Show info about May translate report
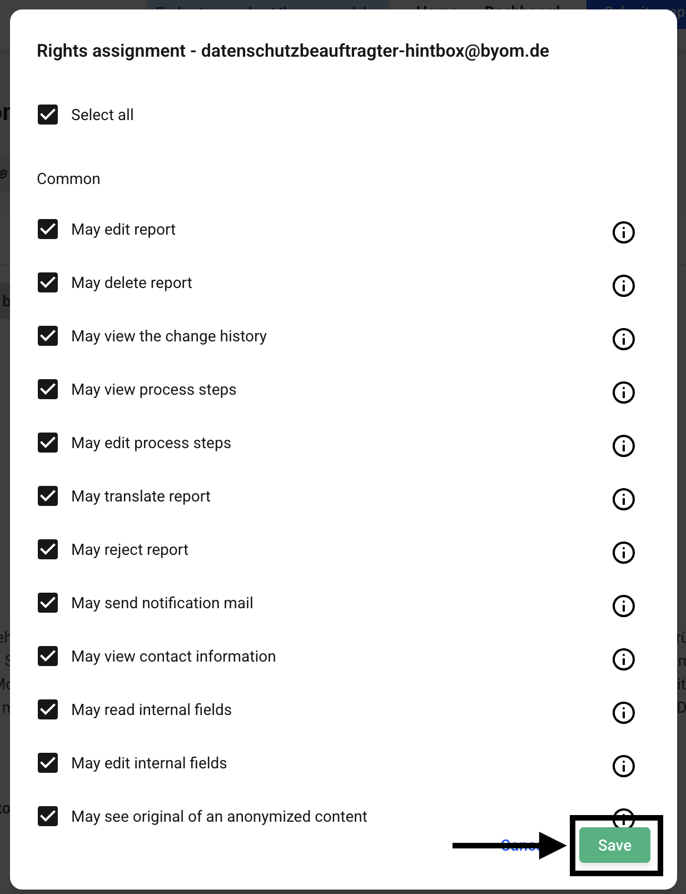Screen dimensions: 686x894 pos(623,499)
